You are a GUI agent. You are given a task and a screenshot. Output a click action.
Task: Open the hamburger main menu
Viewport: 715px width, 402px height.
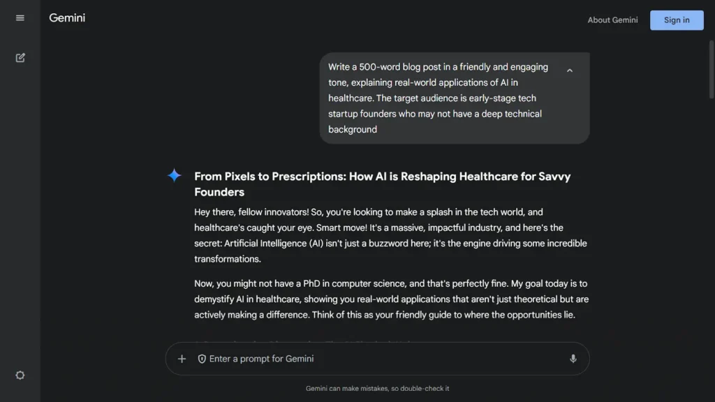(x=20, y=17)
